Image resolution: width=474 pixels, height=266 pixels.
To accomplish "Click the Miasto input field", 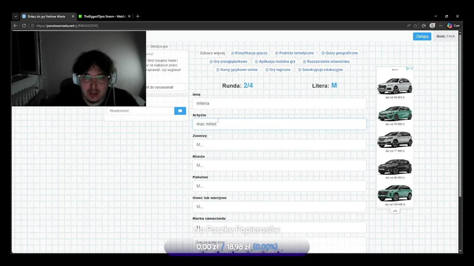I will coord(279,165).
